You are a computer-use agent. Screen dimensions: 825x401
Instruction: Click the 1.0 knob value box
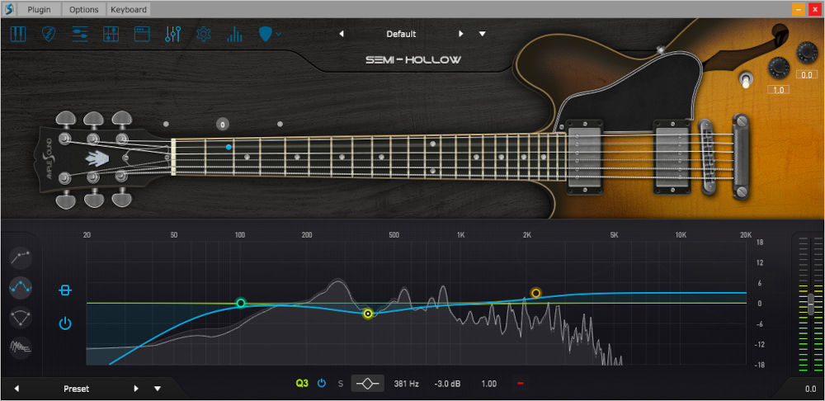778,90
